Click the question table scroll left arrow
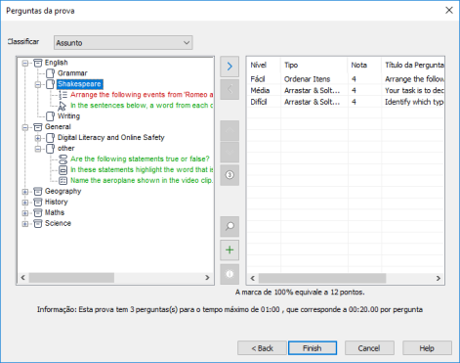The height and width of the screenshot is (363, 460). tap(253, 278)
